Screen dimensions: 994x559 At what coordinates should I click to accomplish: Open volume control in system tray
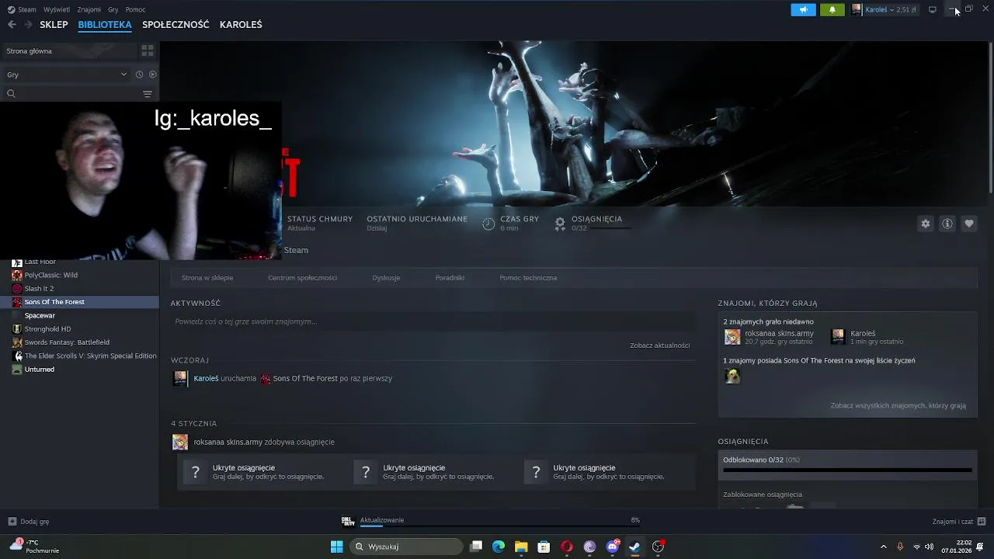pos(930,547)
